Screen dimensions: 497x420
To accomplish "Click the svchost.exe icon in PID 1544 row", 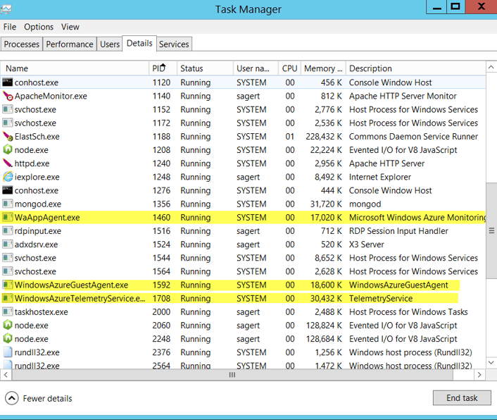I will 7,258.
